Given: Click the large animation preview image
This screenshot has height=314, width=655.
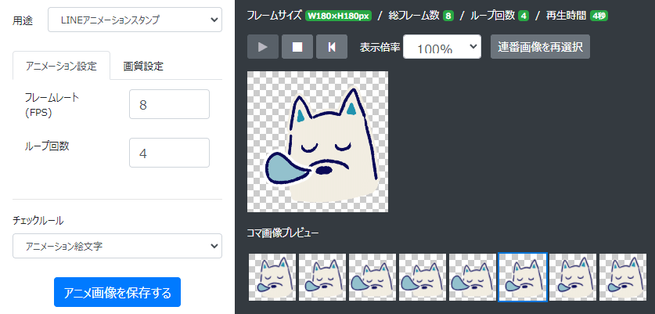Looking at the screenshot, I should [x=318, y=142].
